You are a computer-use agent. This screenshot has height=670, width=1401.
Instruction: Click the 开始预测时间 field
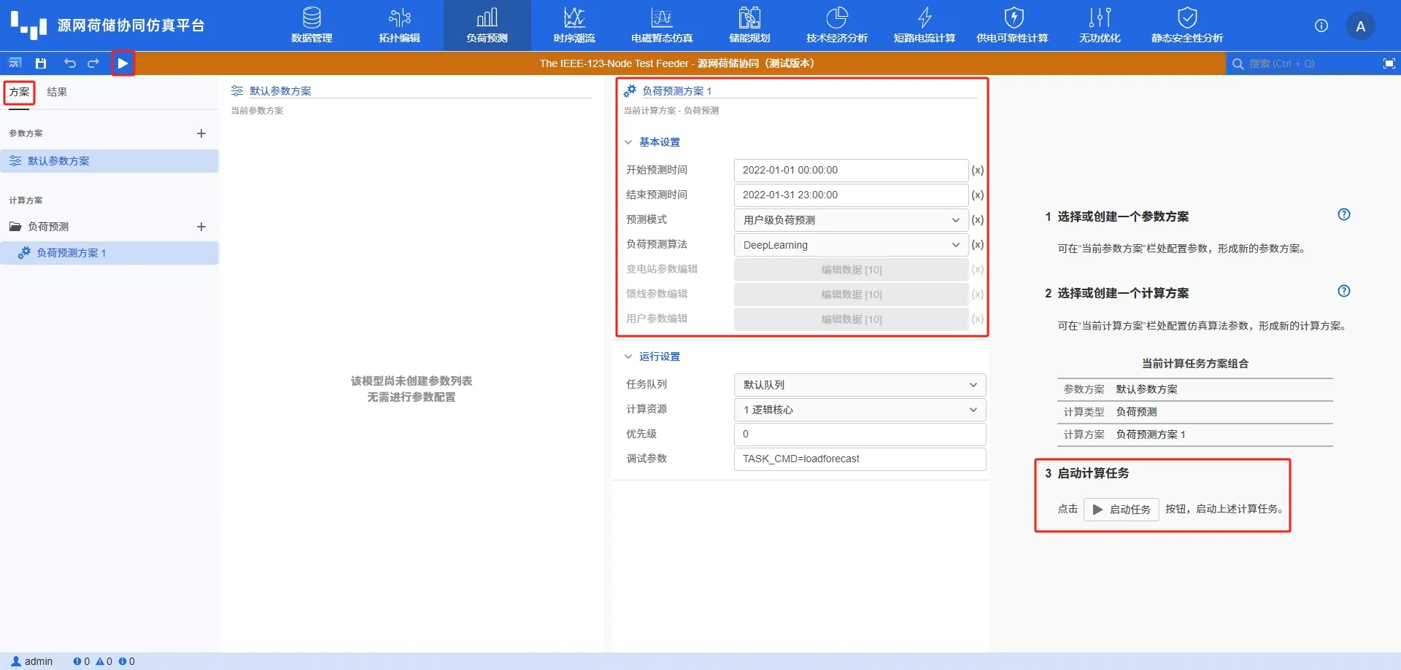(x=851, y=170)
